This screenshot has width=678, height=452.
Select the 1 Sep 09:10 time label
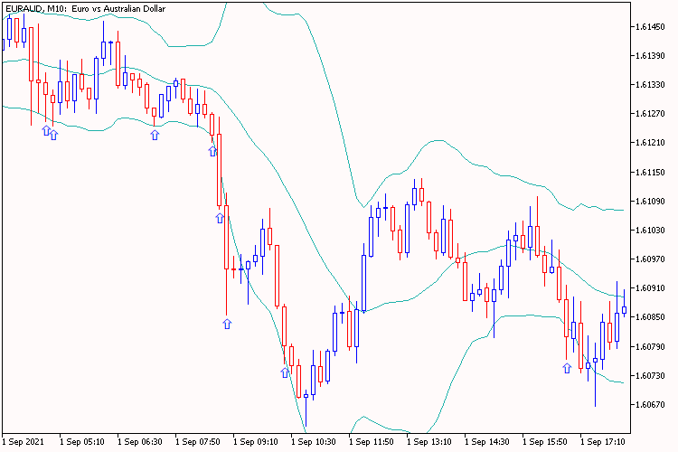pos(256,442)
